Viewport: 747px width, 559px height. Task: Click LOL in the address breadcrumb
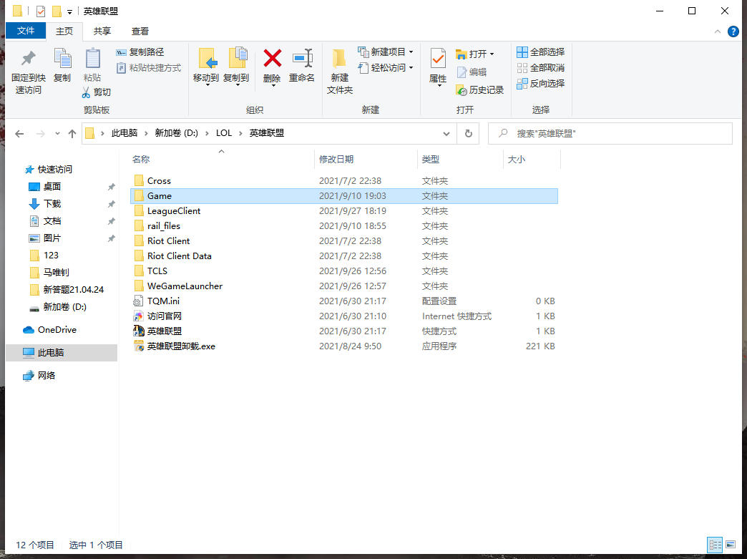(x=224, y=133)
